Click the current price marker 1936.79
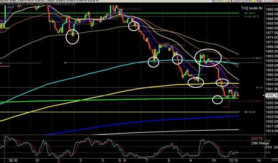 point(272,96)
